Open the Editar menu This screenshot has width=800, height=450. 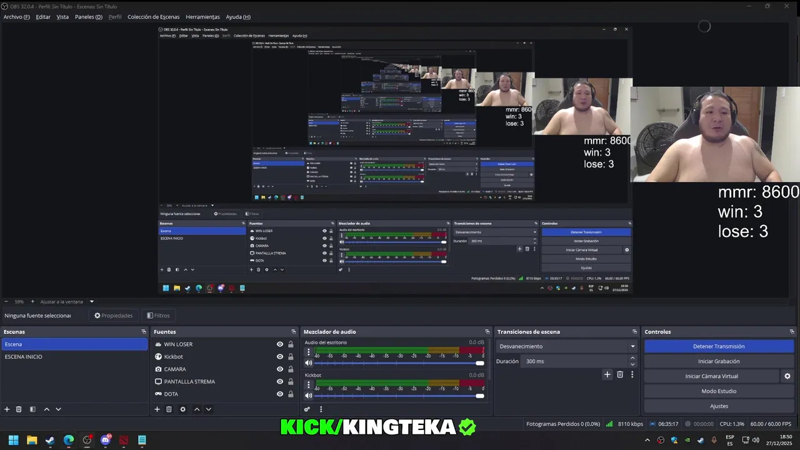tap(43, 17)
